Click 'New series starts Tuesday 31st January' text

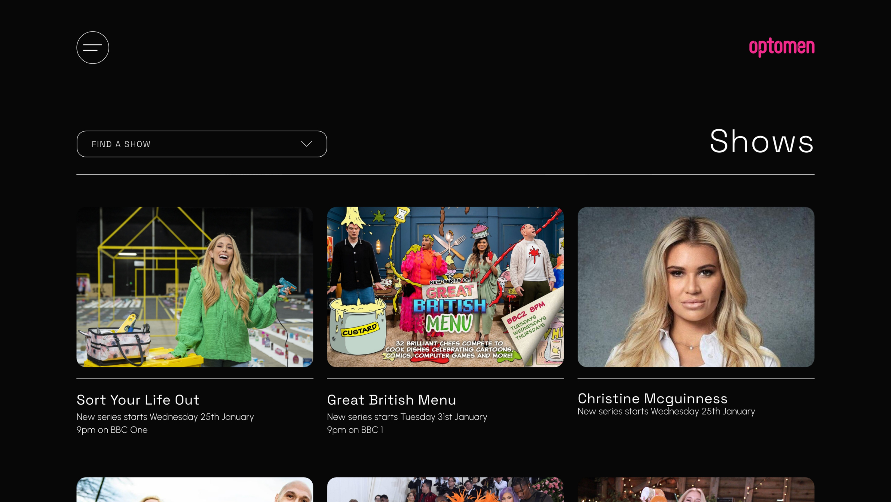pos(407,417)
